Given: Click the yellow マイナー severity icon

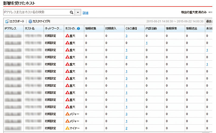Looking at the screenshot, I should tap(67, 128).
